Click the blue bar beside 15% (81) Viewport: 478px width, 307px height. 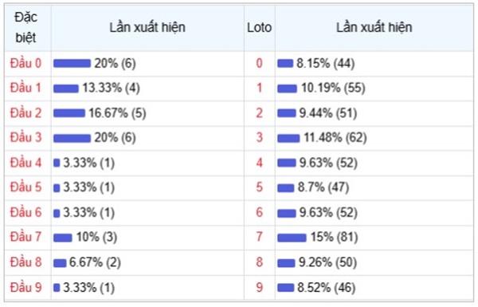click(x=292, y=238)
